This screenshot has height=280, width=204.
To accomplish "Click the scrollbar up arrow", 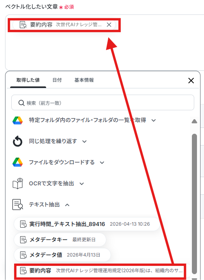I will click(x=194, y=122).
